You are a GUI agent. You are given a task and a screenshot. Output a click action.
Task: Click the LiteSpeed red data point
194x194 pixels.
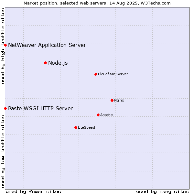point(76,127)
